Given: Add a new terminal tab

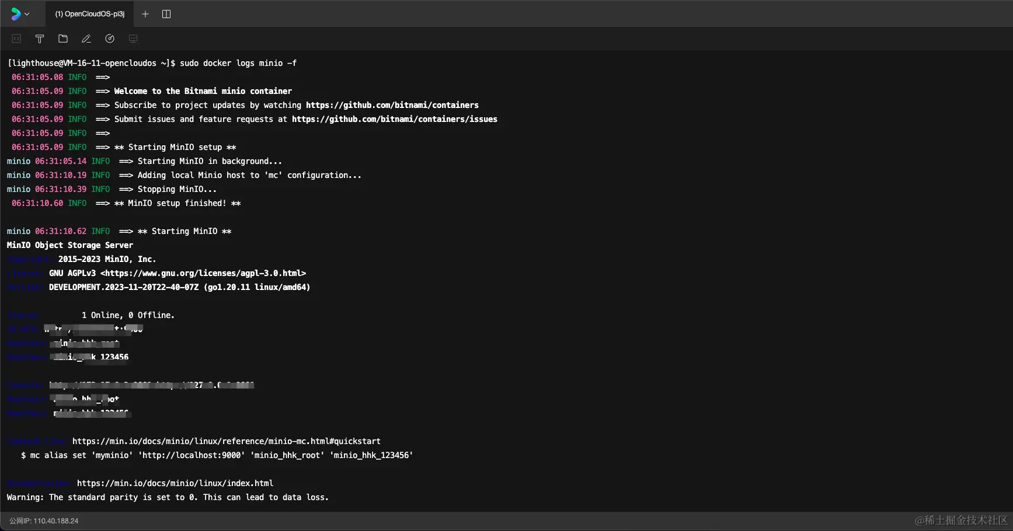Looking at the screenshot, I should click(x=145, y=14).
